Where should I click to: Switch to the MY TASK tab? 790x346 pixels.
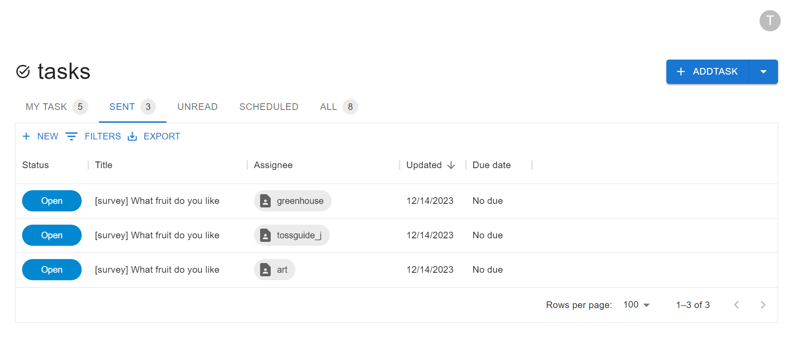click(46, 107)
